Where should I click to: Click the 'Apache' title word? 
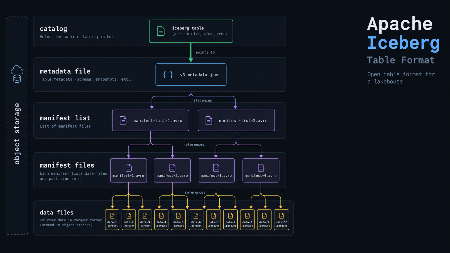(400, 24)
